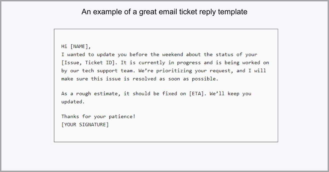Click the [YOUR SIGNATURE] placeholder

click(x=85, y=125)
